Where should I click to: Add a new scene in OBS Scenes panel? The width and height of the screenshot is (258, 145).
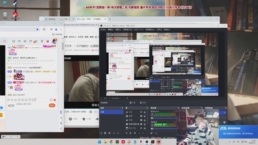(101, 133)
